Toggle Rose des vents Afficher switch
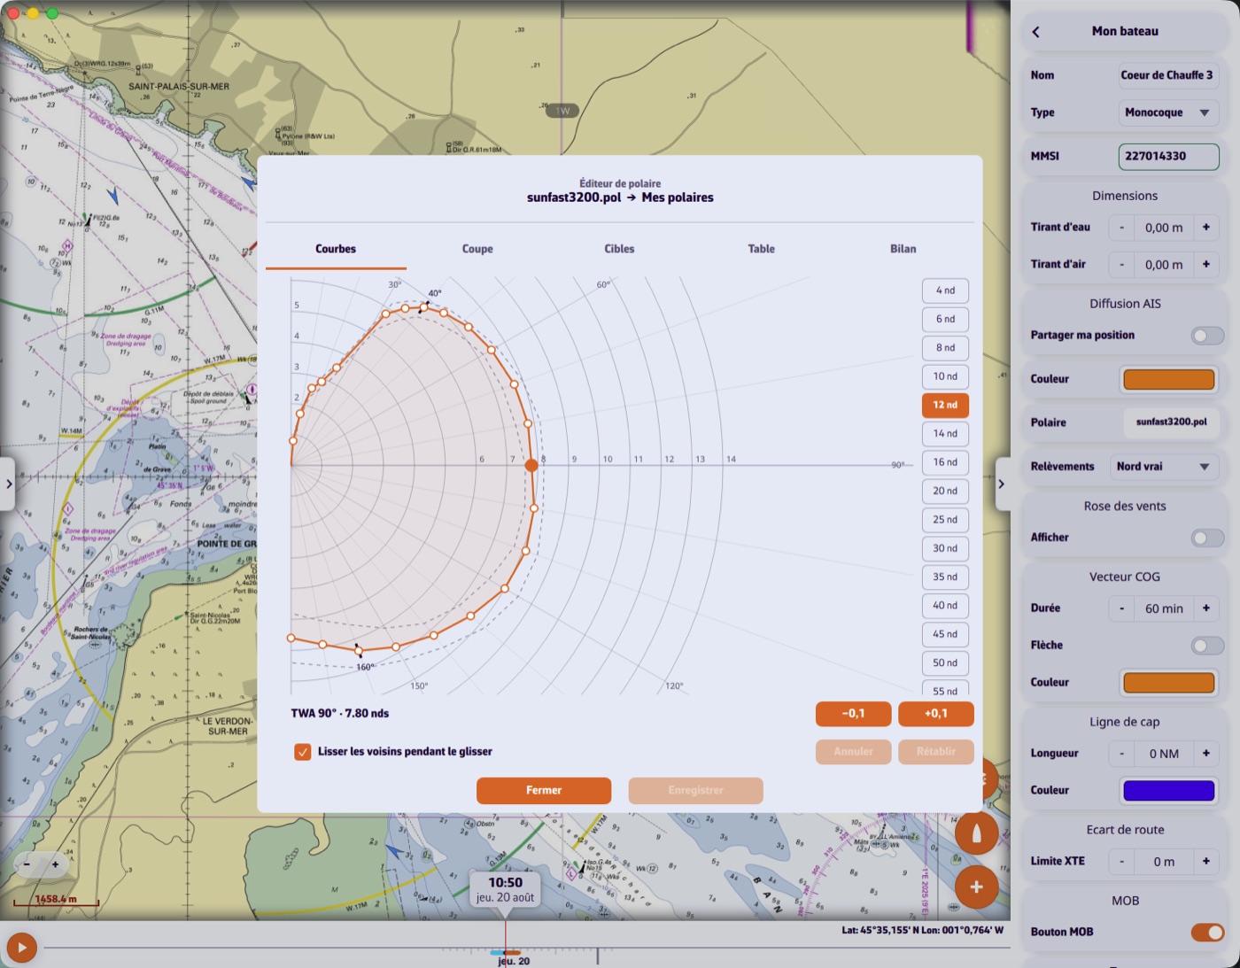The height and width of the screenshot is (968, 1240). [1207, 538]
